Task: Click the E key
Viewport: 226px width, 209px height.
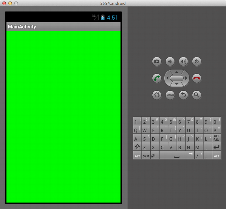Action: coord(155,129)
